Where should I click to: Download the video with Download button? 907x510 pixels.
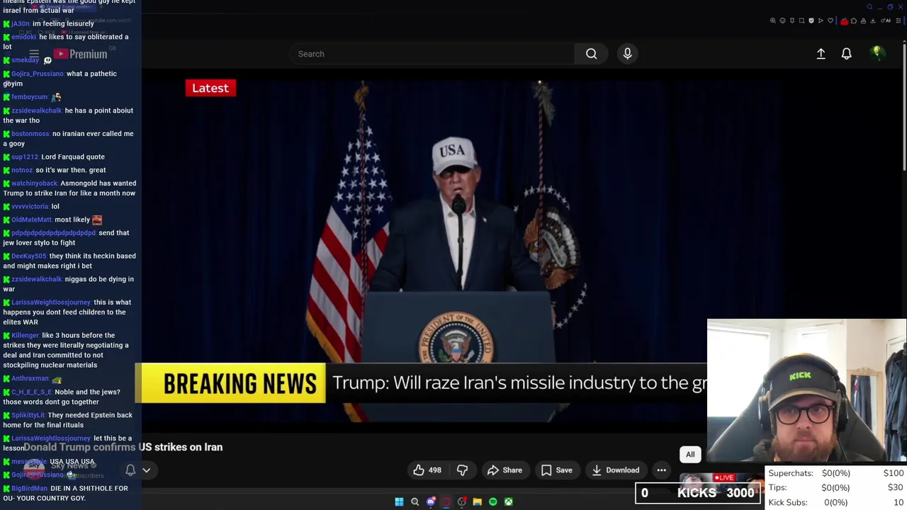[616, 470]
